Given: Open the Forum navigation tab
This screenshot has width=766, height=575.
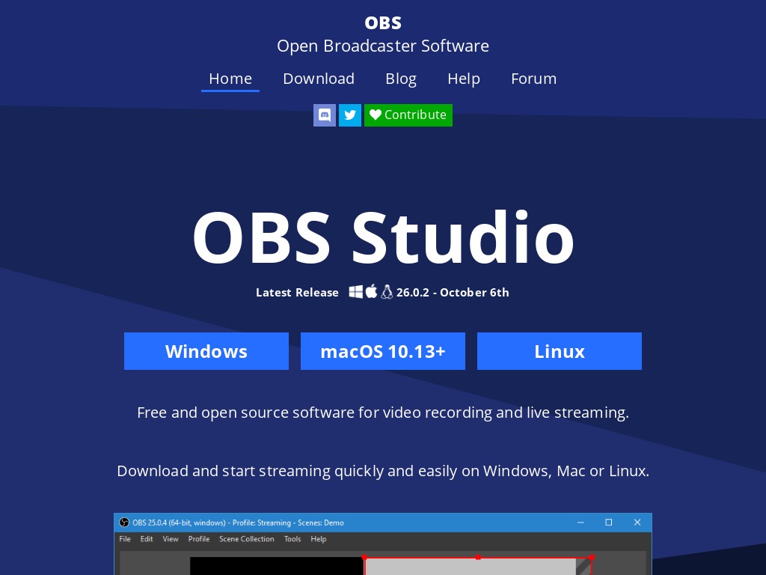Looking at the screenshot, I should coord(533,79).
